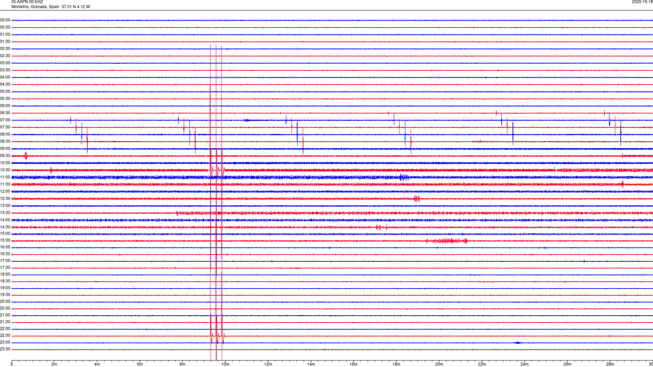Select the 02:30 trace time label
Screen dimensions: 653x367
click(5, 56)
